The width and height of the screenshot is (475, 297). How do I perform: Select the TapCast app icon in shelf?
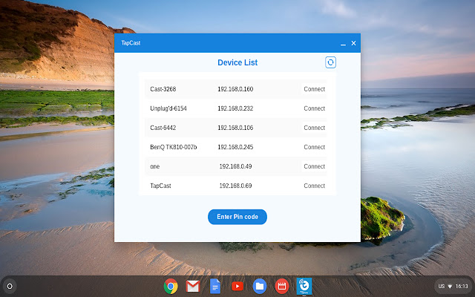point(304,286)
